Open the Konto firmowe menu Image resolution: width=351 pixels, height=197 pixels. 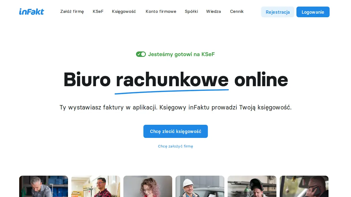[161, 11]
